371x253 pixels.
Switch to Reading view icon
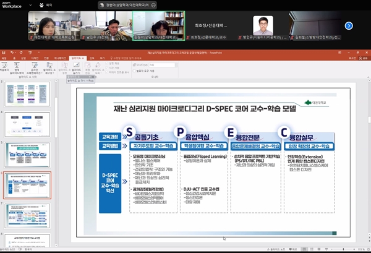point(318,249)
